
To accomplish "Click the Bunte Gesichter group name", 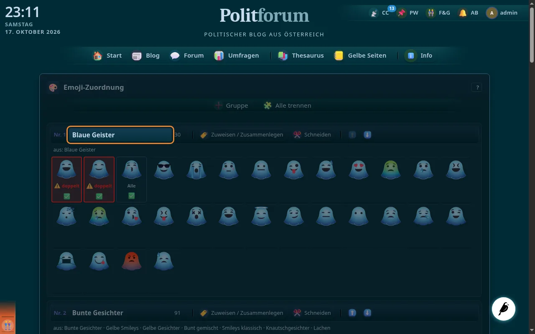I will pos(98,313).
